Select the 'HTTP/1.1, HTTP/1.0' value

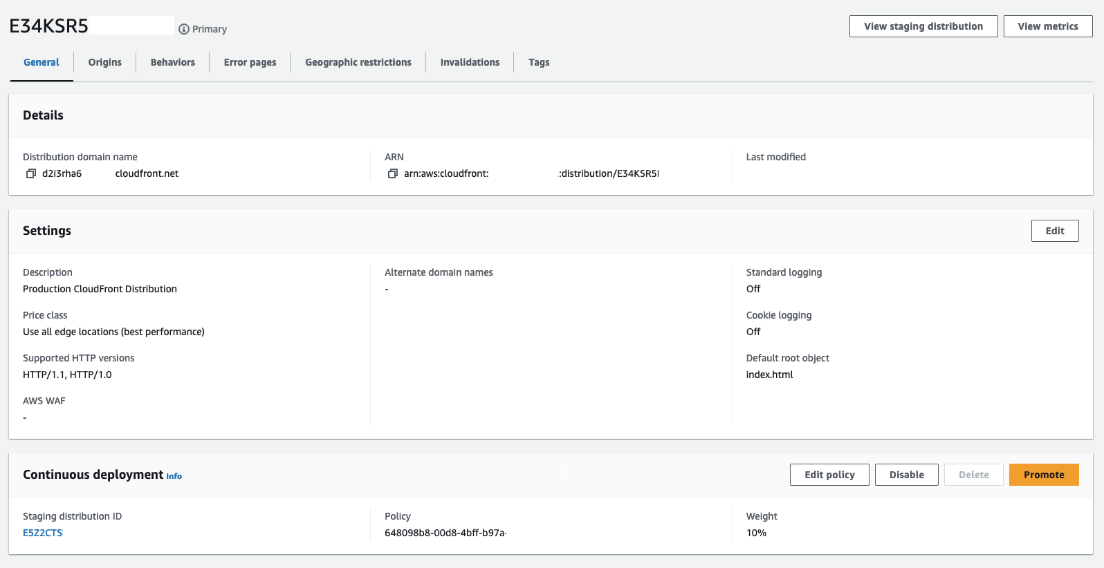(67, 375)
